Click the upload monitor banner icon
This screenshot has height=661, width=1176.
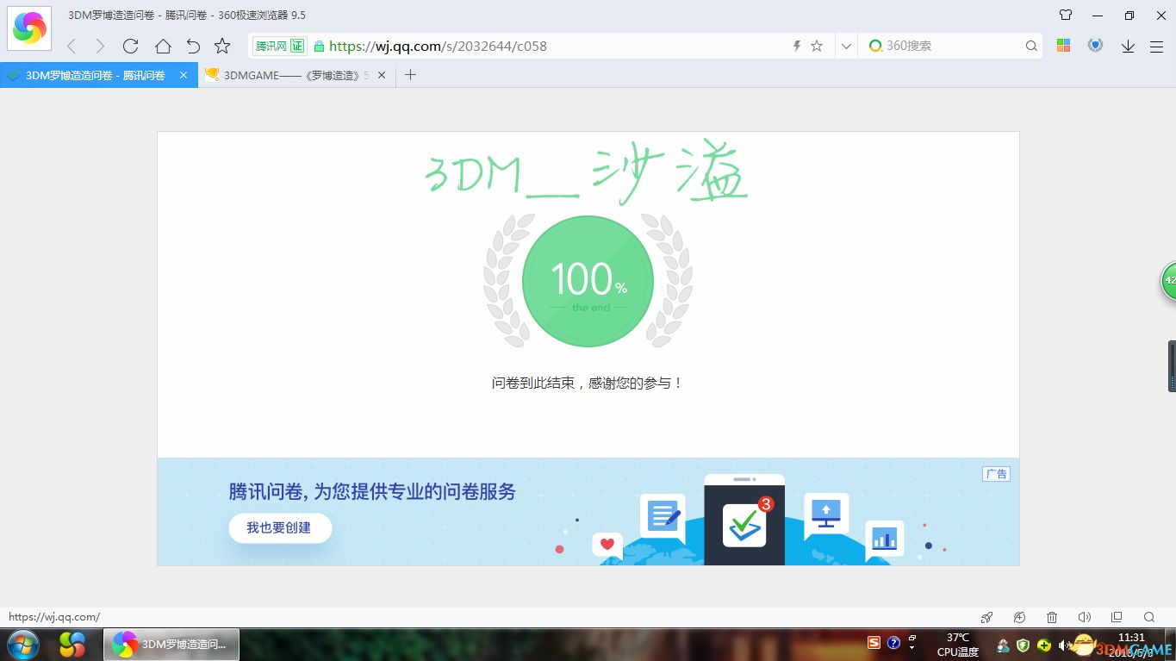(826, 514)
